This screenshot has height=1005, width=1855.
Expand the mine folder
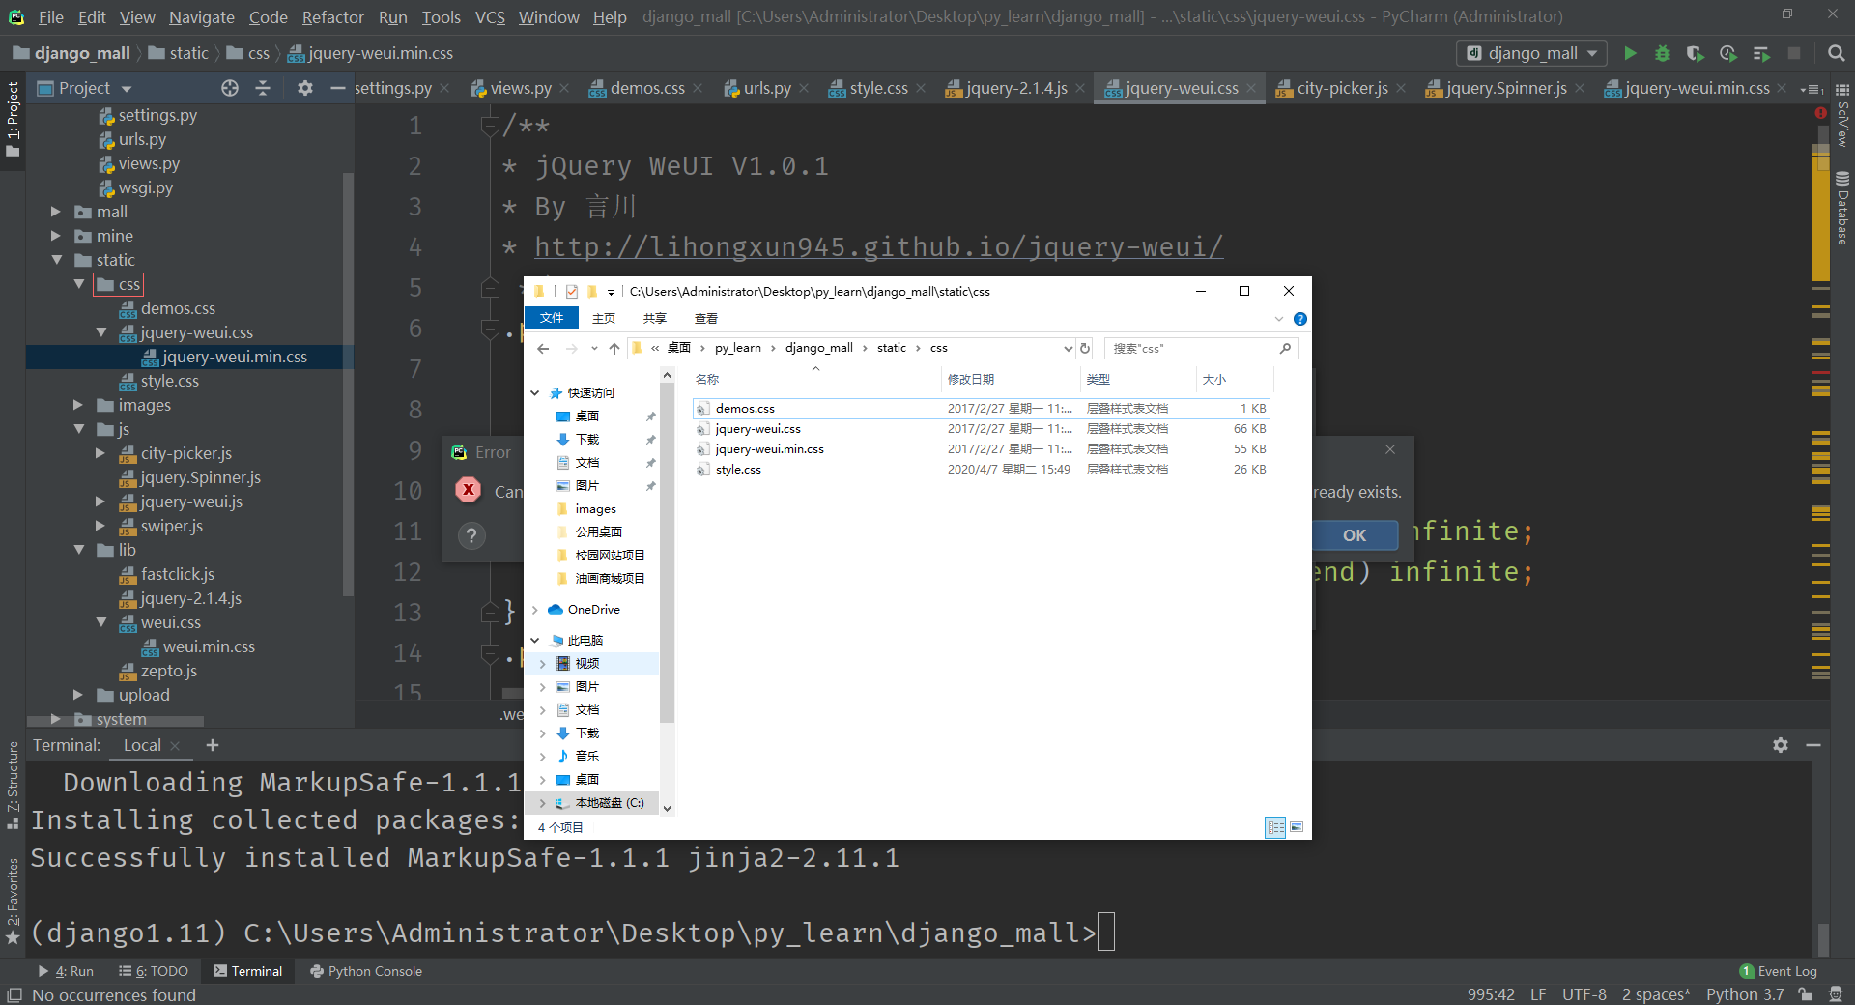[56, 236]
